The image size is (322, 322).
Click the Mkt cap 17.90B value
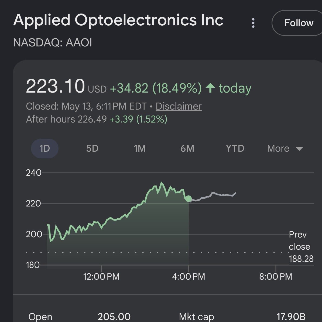(291, 317)
